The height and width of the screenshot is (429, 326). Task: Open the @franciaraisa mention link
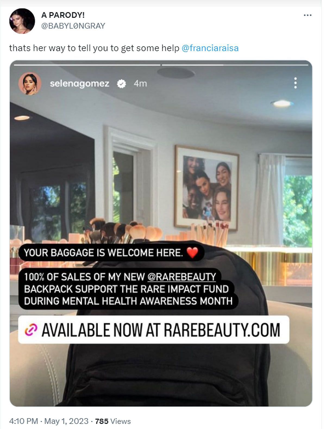click(x=210, y=48)
